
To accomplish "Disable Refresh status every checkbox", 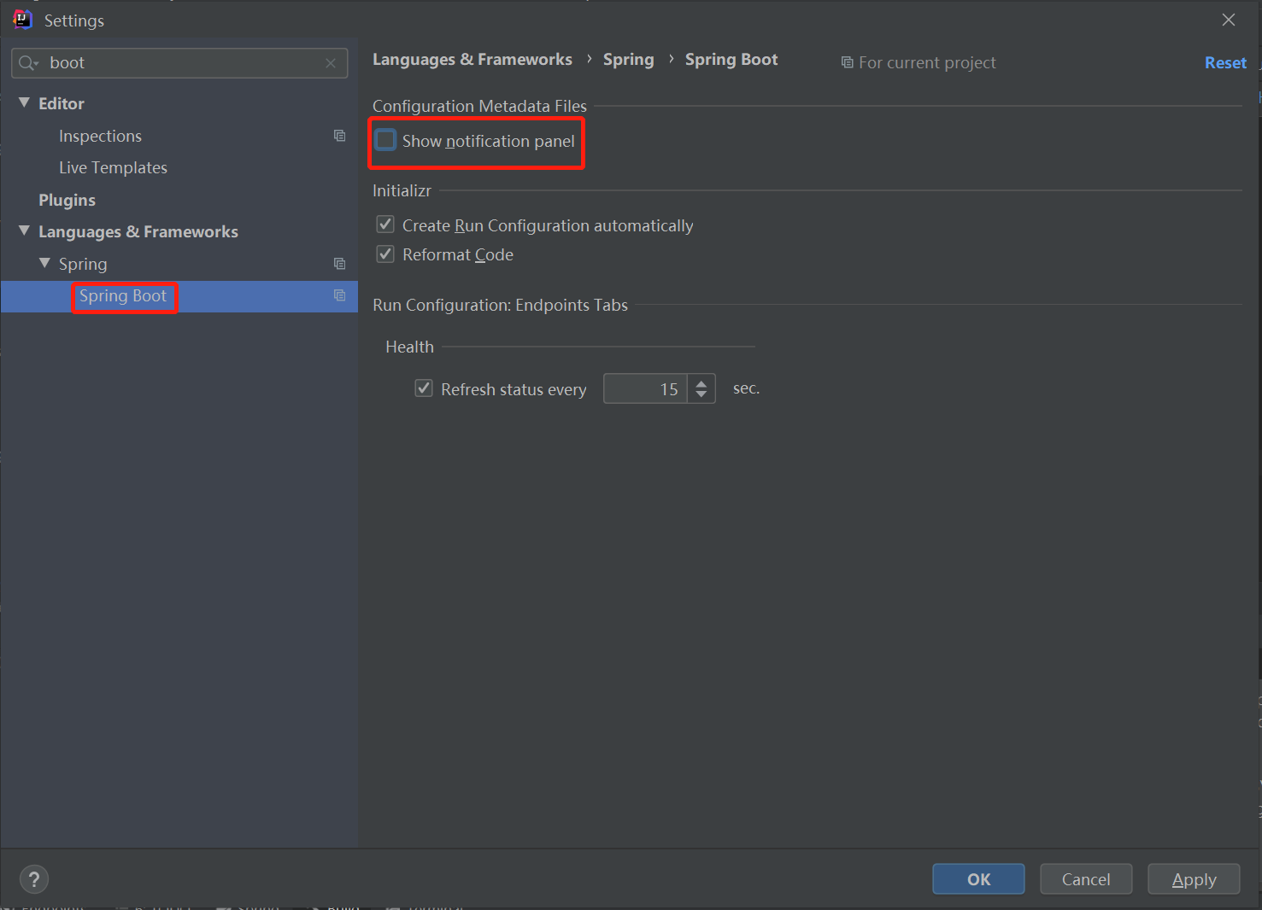I will pos(424,388).
